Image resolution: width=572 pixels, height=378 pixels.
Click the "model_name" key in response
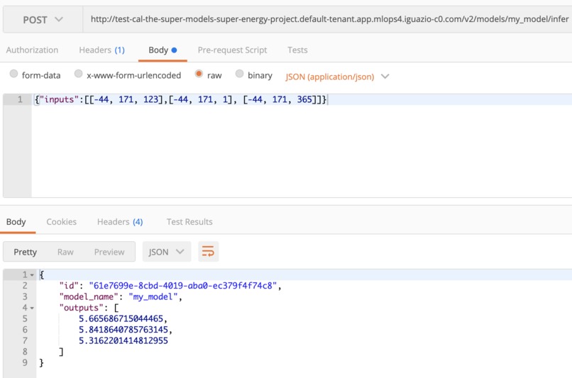89,296
